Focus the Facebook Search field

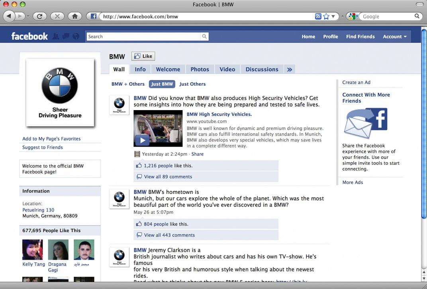[143, 37]
